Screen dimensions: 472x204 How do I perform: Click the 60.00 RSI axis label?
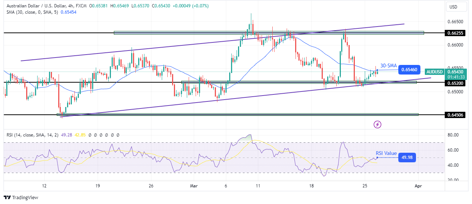(x=453, y=150)
